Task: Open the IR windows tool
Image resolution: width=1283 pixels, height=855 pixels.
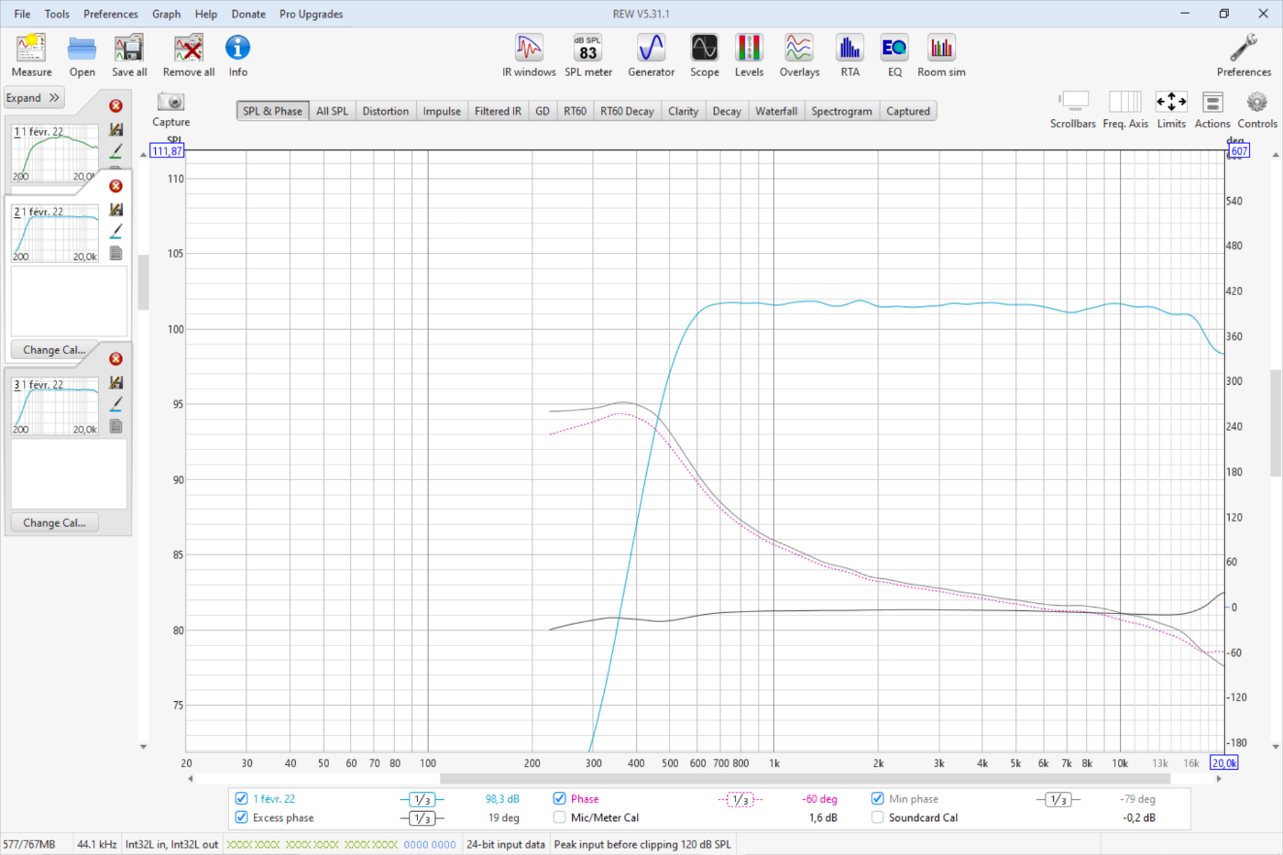Action: (529, 49)
